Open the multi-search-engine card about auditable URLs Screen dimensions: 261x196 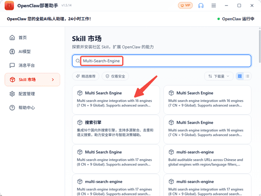click(x=207, y=159)
